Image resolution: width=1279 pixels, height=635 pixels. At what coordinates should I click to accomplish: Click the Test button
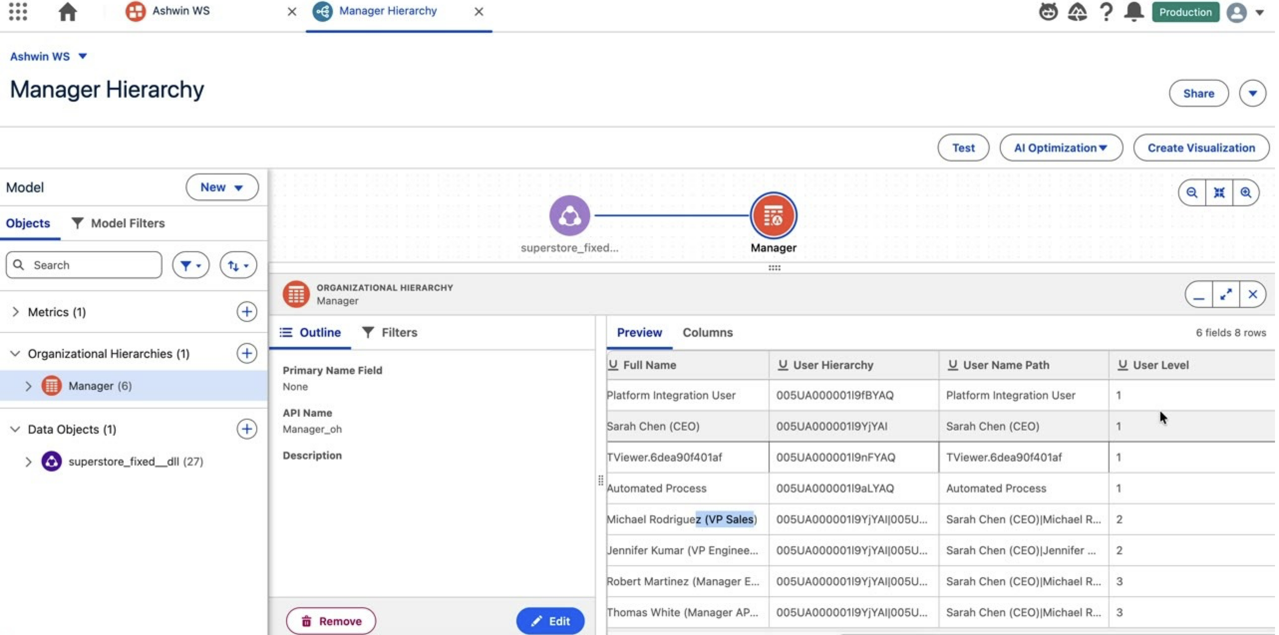pos(963,148)
